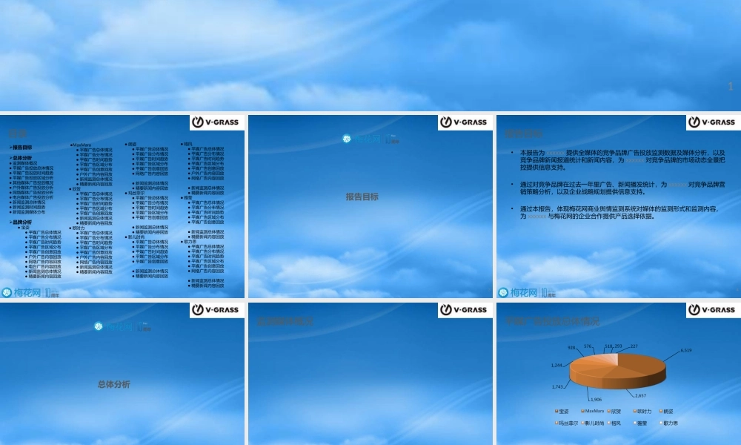This screenshot has height=445, width=741.
Task: Click the 歌力思 legend swatch
Action: [661, 423]
